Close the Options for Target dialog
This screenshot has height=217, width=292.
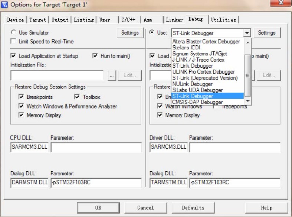pyautogui.click(x=280, y=3)
